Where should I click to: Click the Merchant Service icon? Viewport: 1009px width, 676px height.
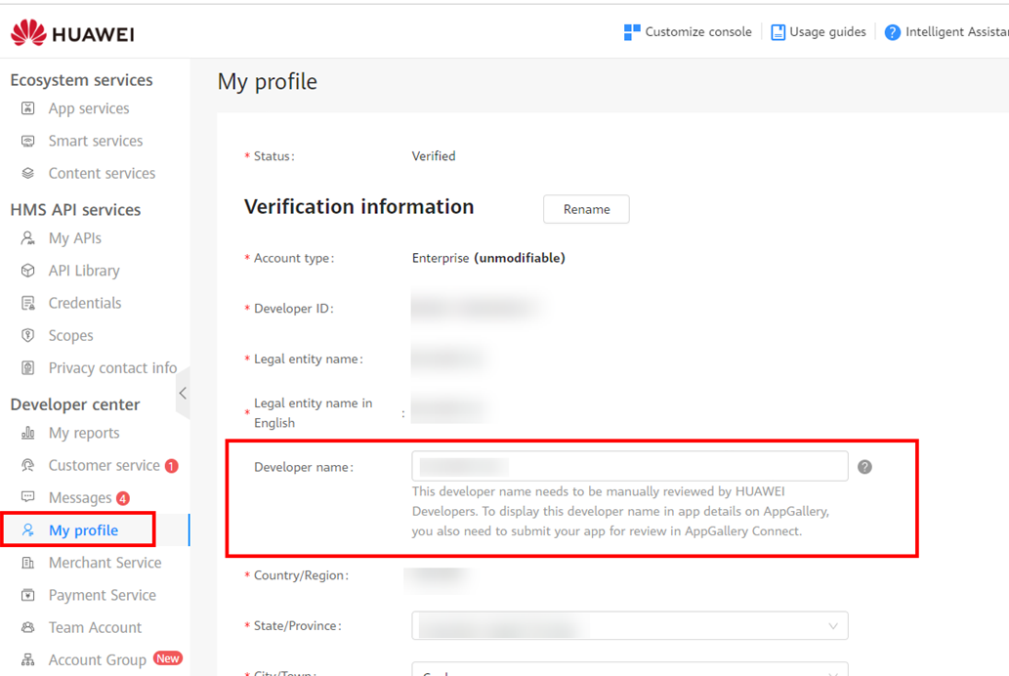[x=28, y=563]
